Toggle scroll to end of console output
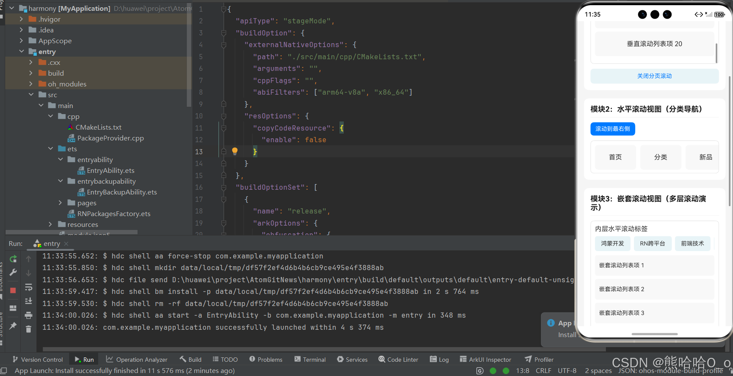 click(29, 301)
